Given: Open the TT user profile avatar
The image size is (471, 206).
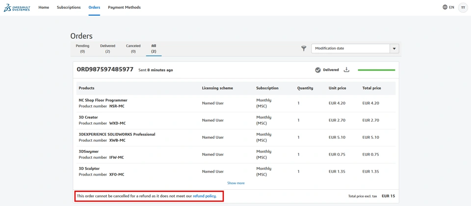Looking at the screenshot, I should [463, 7].
